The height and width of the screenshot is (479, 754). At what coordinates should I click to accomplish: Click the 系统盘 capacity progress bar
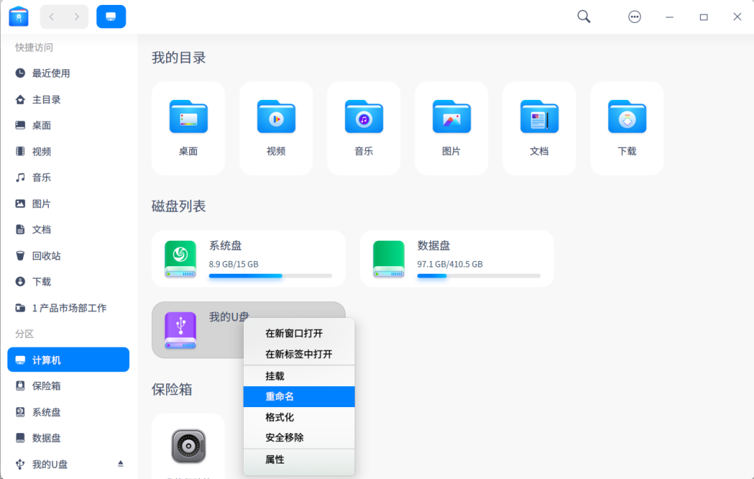coord(272,276)
